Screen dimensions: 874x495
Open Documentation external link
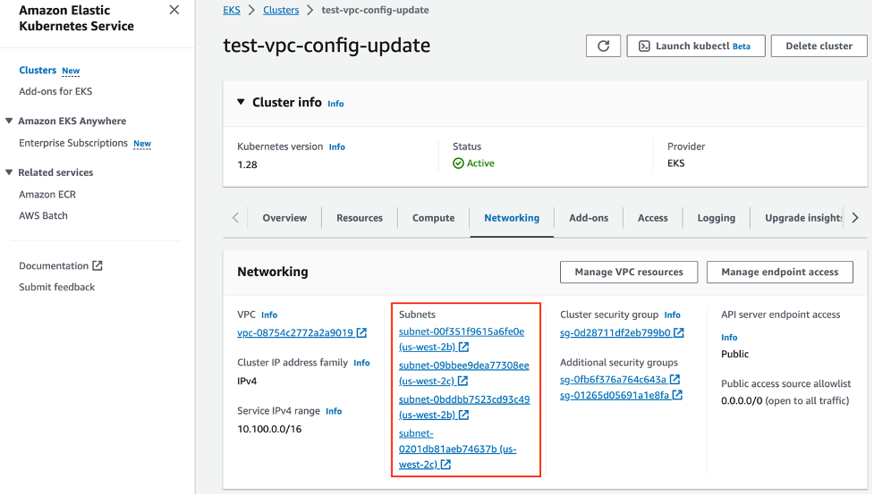(x=54, y=266)
